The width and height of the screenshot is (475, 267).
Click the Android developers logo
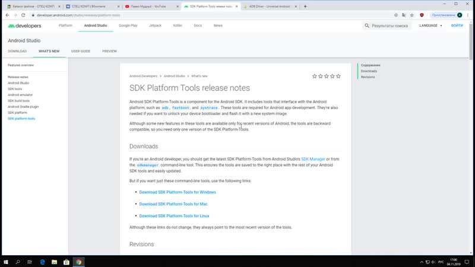coord(24,26)
